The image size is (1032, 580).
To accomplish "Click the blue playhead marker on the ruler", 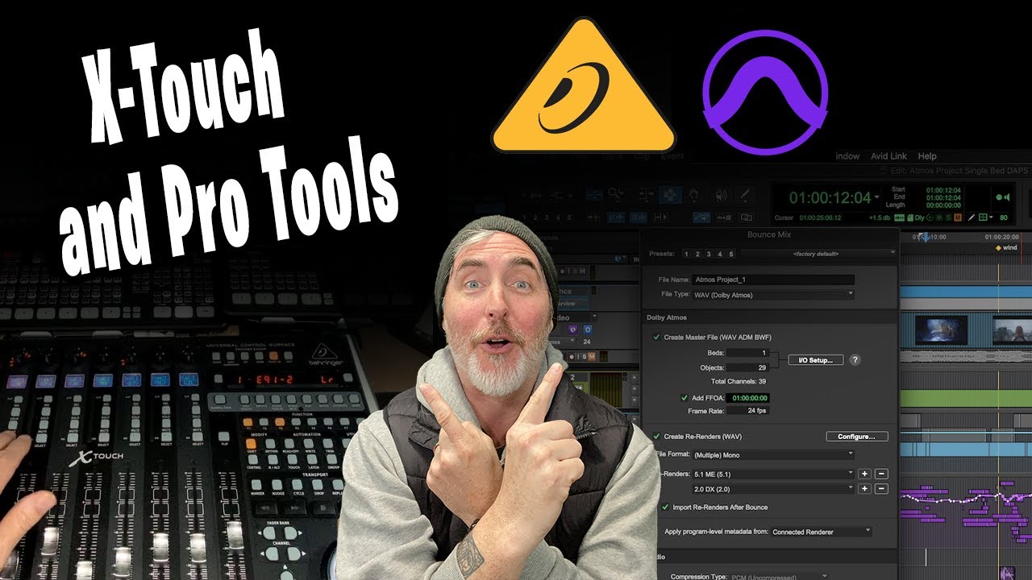I will point(924,237).
